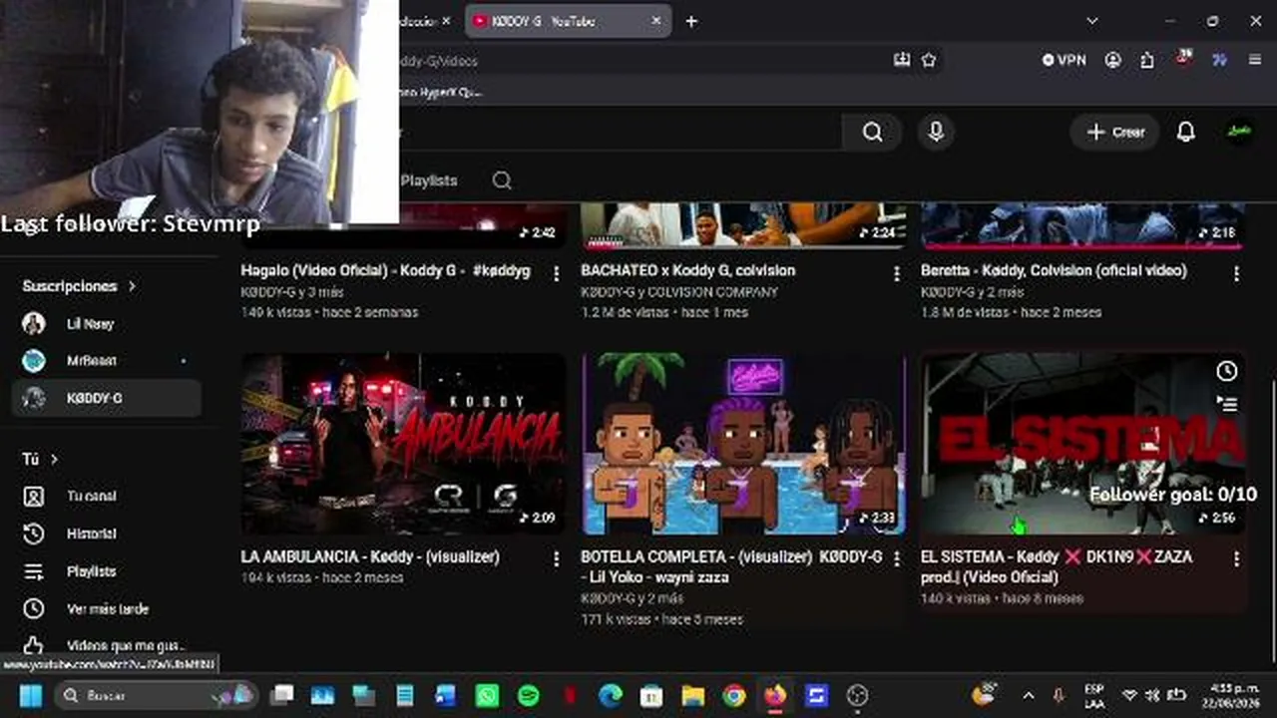Show hidden system tray icons

[x=1029, y=695]
